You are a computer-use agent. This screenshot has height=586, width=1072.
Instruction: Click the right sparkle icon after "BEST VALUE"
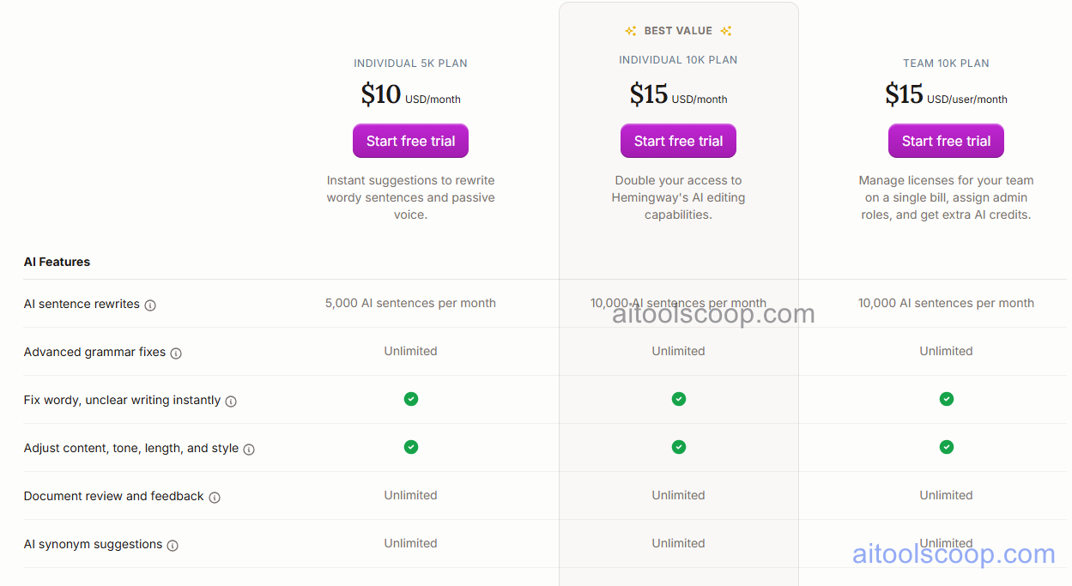[725, 30]
